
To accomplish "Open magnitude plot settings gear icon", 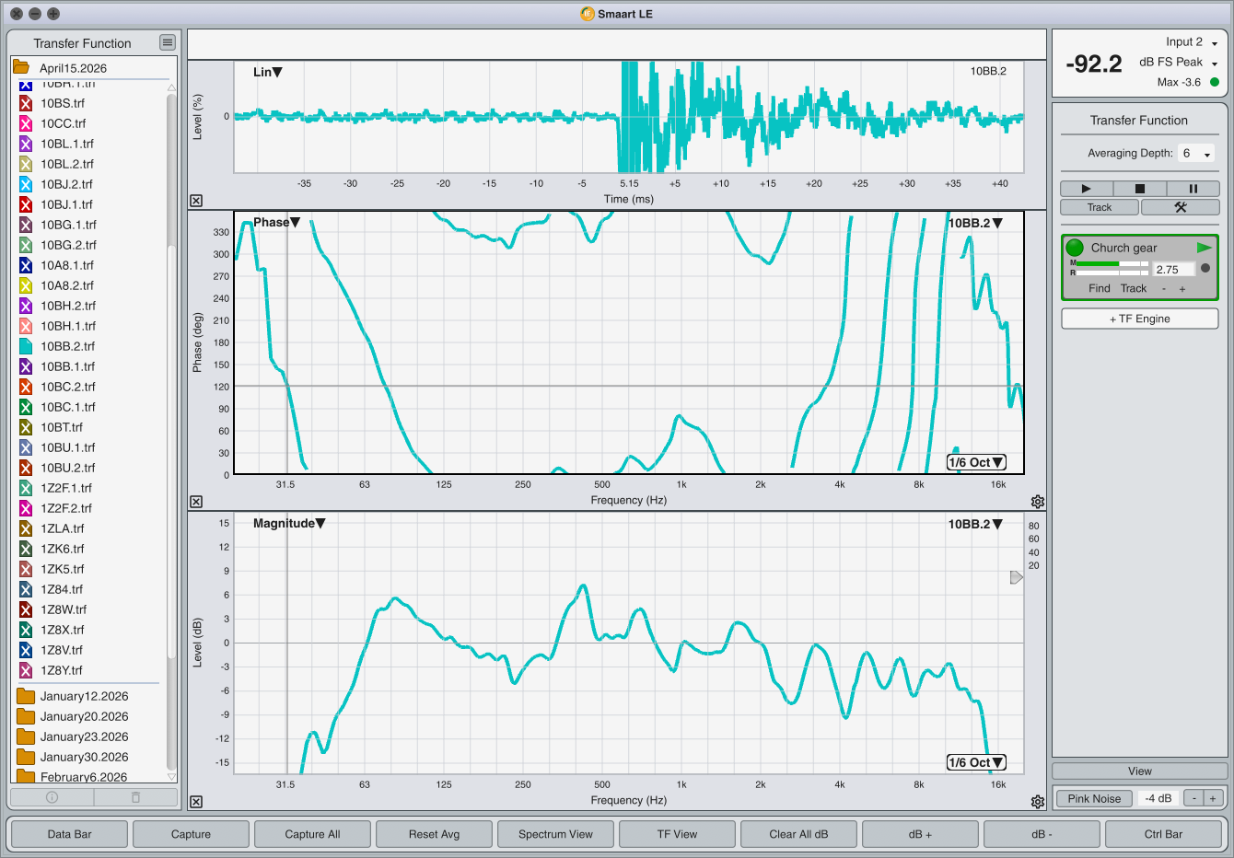I will (1038, 802).
